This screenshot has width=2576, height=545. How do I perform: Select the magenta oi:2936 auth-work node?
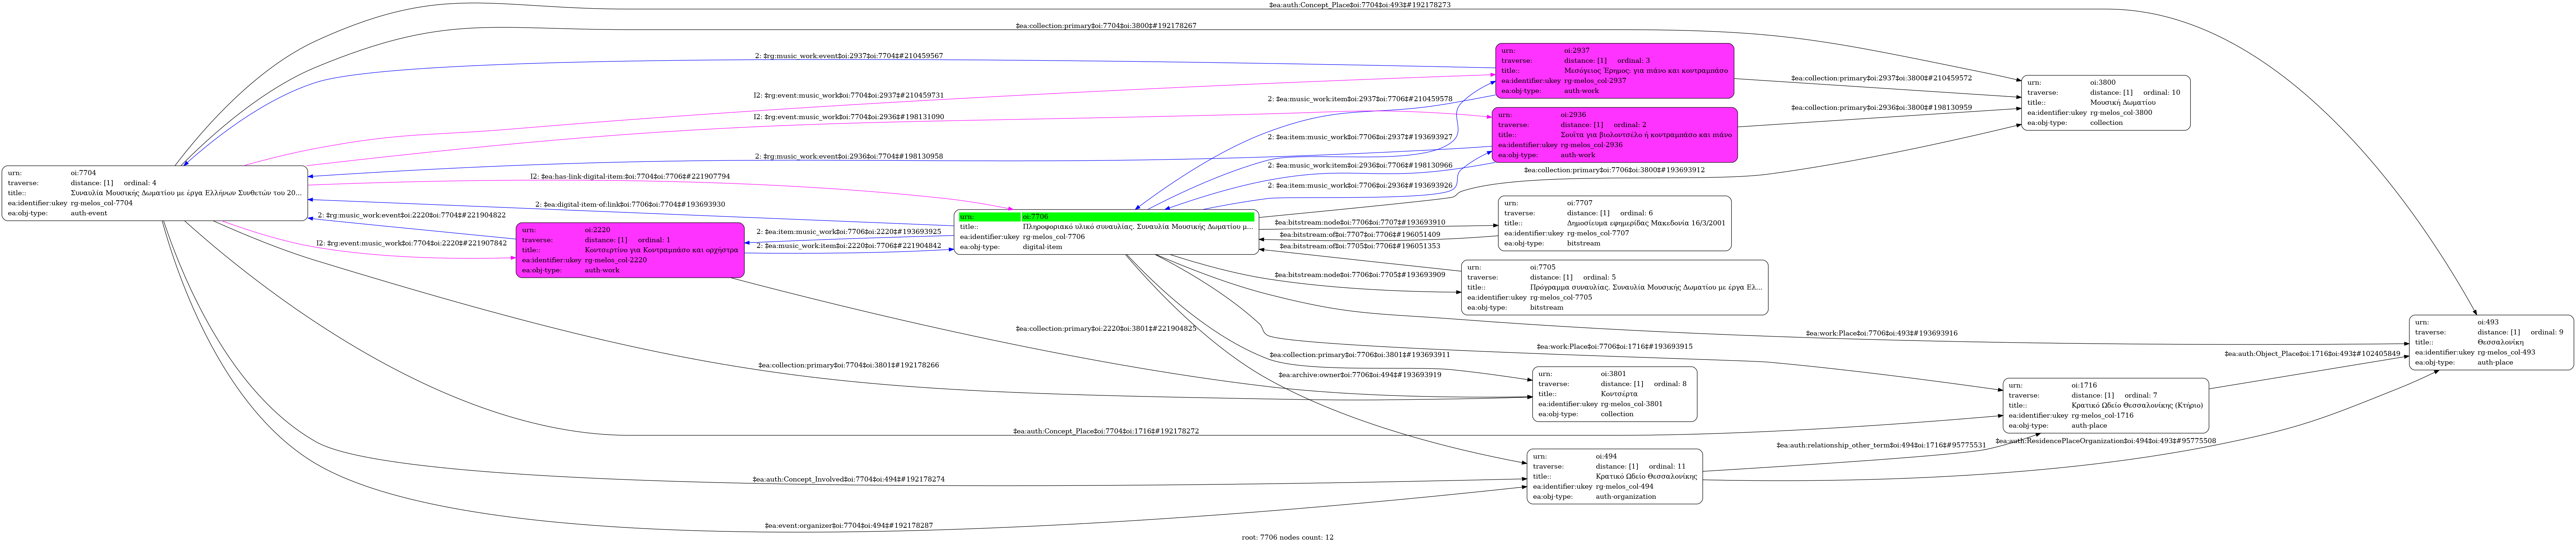1614,135
